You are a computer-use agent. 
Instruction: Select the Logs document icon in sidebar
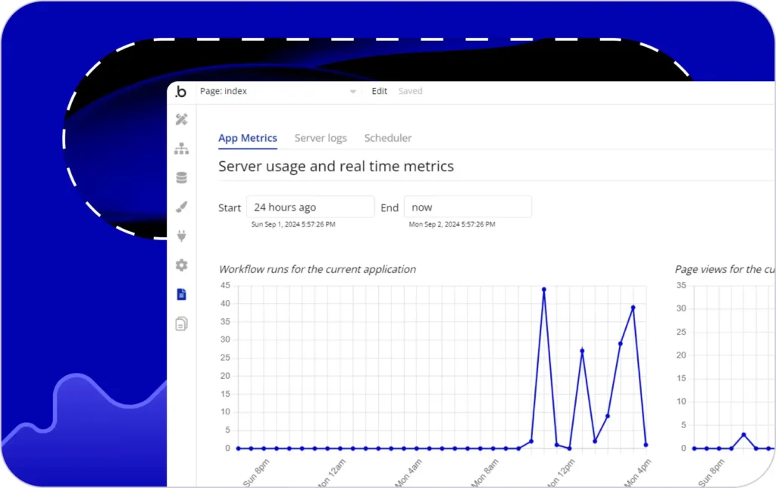181,294
